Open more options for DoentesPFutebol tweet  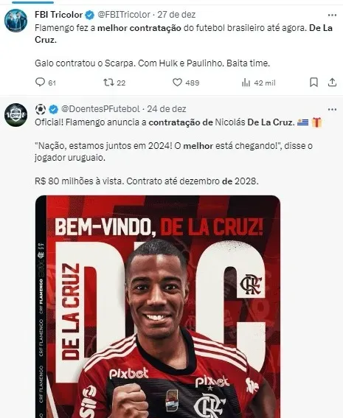(x=332, y=109)
